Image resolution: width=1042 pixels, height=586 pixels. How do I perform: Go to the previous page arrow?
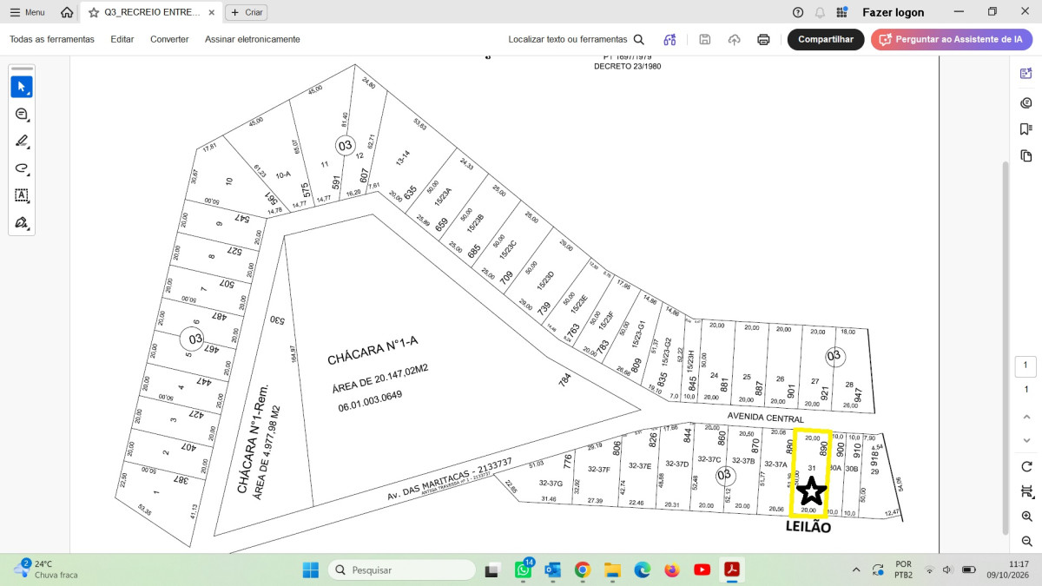[x=1026, y=417]
